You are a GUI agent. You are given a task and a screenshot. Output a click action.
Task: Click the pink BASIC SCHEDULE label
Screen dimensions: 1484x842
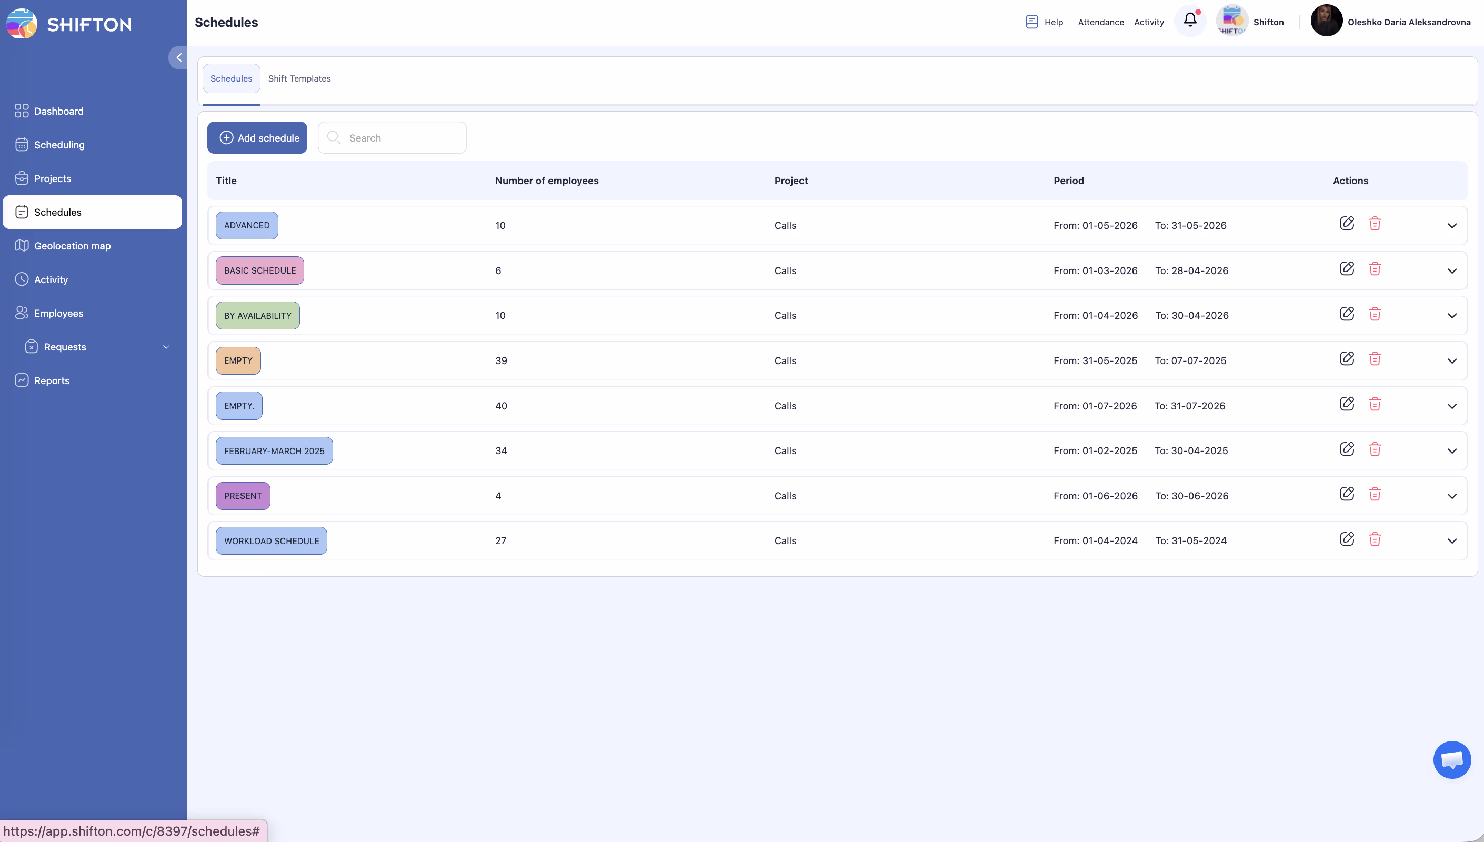coord(259,270)
